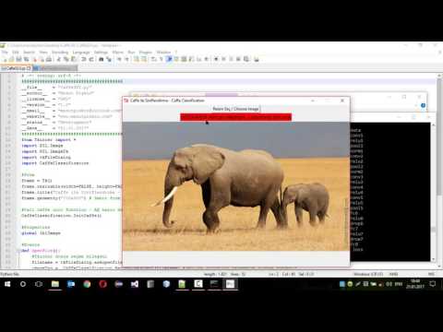Open the Macro menu
Image resolution: width=443 pixels, height=332 pixels.
[x=117, y=53]
